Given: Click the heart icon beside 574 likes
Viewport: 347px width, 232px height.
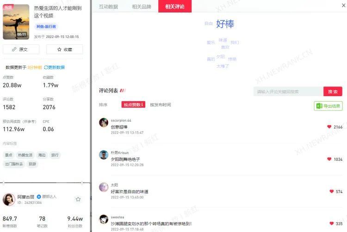Looking at the screenshot, I should click(x=332, y=191).
